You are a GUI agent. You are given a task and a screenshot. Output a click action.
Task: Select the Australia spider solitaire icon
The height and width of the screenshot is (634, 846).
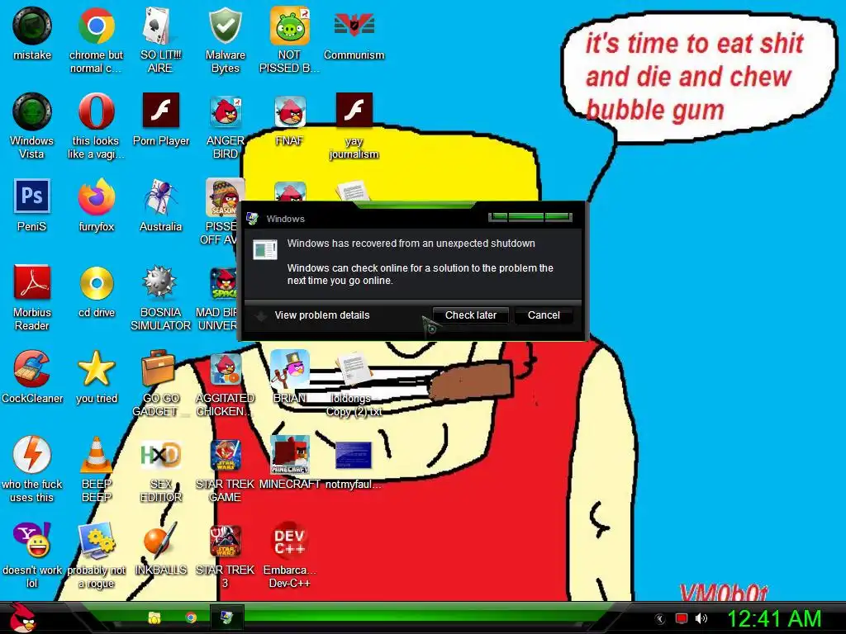[160, 205]
